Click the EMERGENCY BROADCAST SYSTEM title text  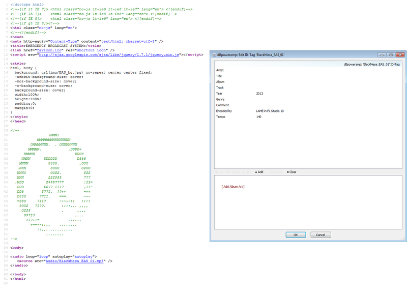coord(54,46)
